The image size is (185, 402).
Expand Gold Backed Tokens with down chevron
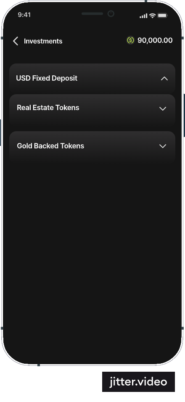click(x=163, y=146)
